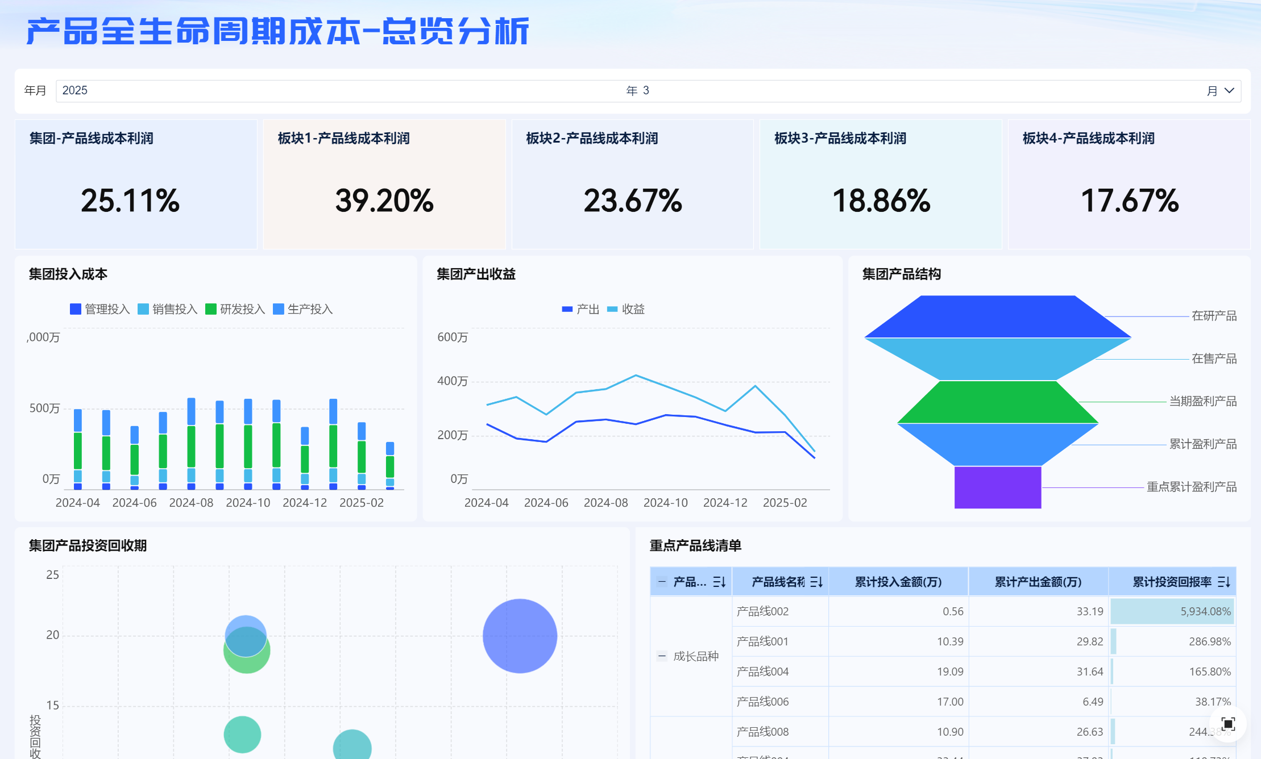Select the 产品线002 row name cell
This screenshot has width=1261, height=759.
(780, 611)
